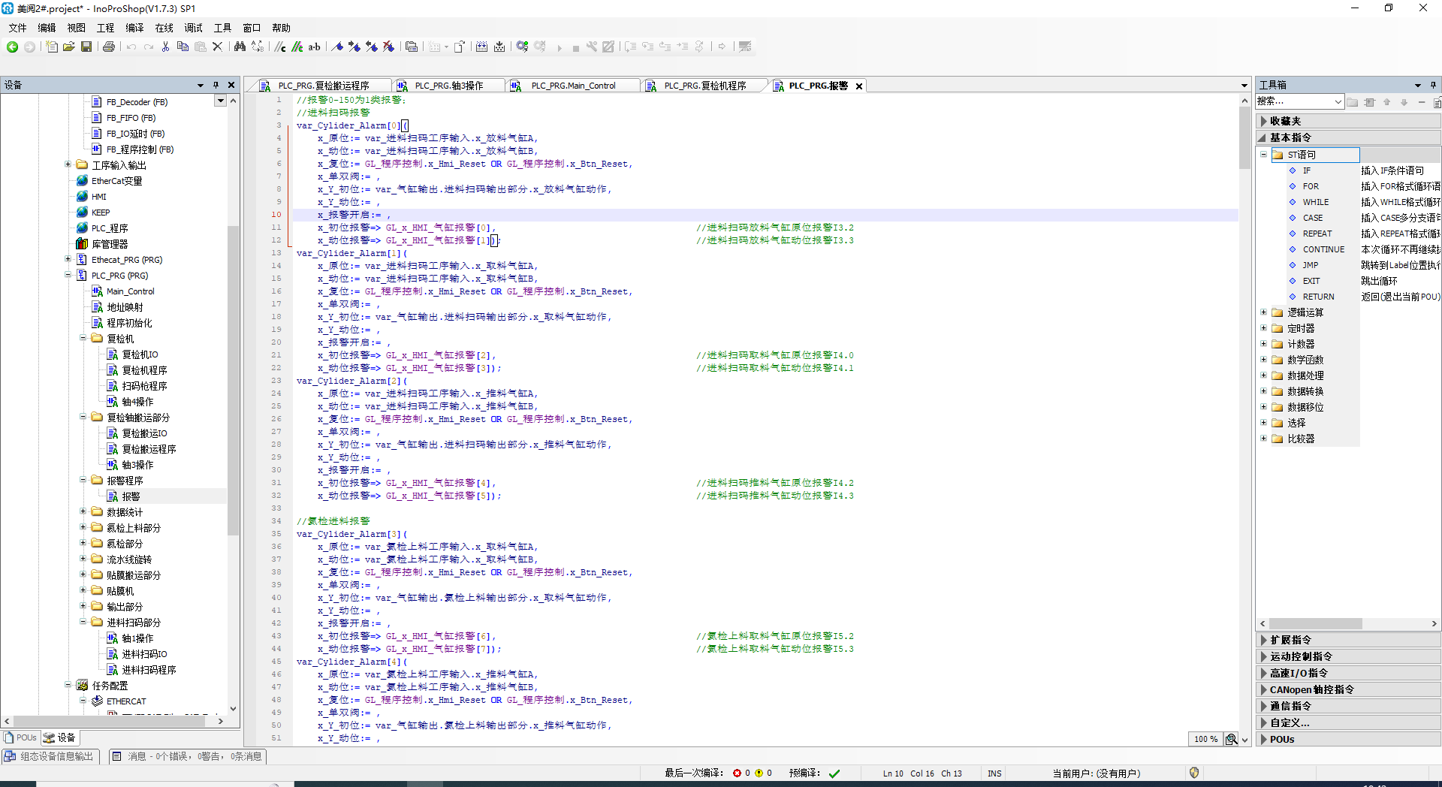Open Find with binoculars icon
1442x787 pixels.
[x=240, y=47]
